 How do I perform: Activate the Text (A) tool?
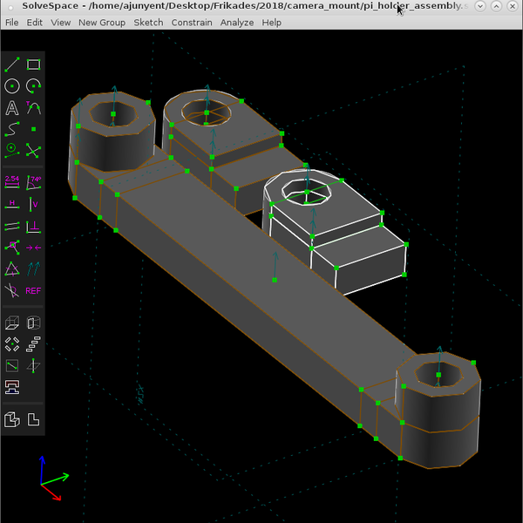coord(12,107)
